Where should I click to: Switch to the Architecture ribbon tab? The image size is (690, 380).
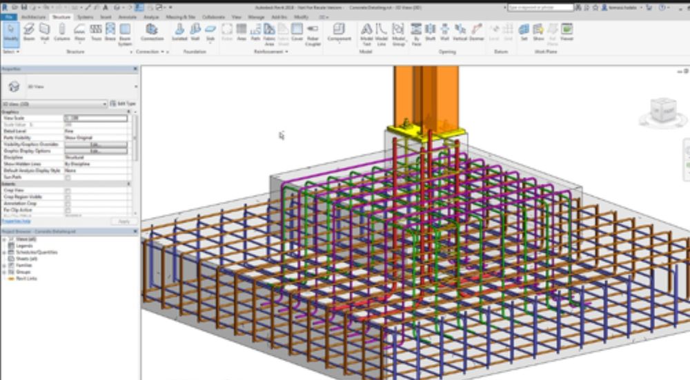tap(33, 17)
